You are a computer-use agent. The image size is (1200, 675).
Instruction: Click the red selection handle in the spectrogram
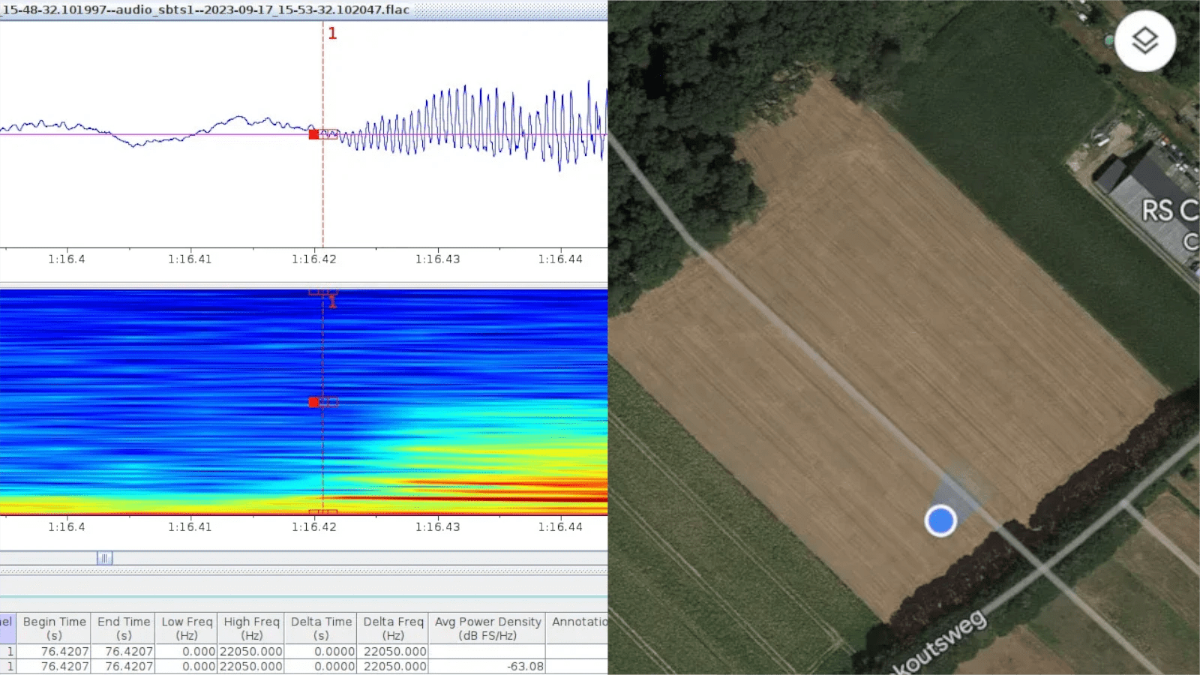tap(313, 402)
